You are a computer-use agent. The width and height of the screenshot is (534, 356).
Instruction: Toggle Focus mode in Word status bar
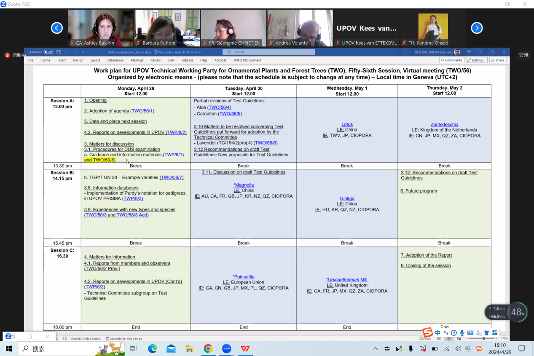pyautogui.click(x=426, y=339)
